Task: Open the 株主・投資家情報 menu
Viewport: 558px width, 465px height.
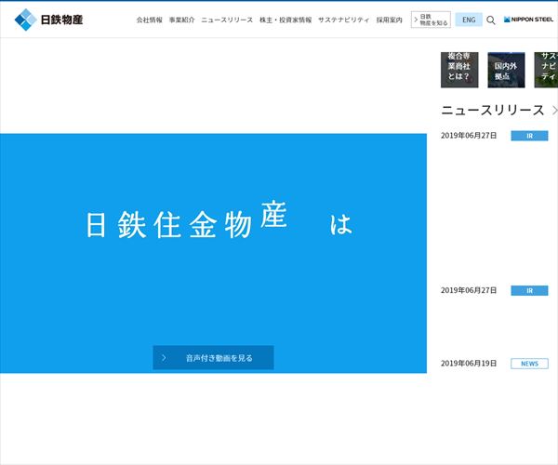Action: click(x=286, y=20)
